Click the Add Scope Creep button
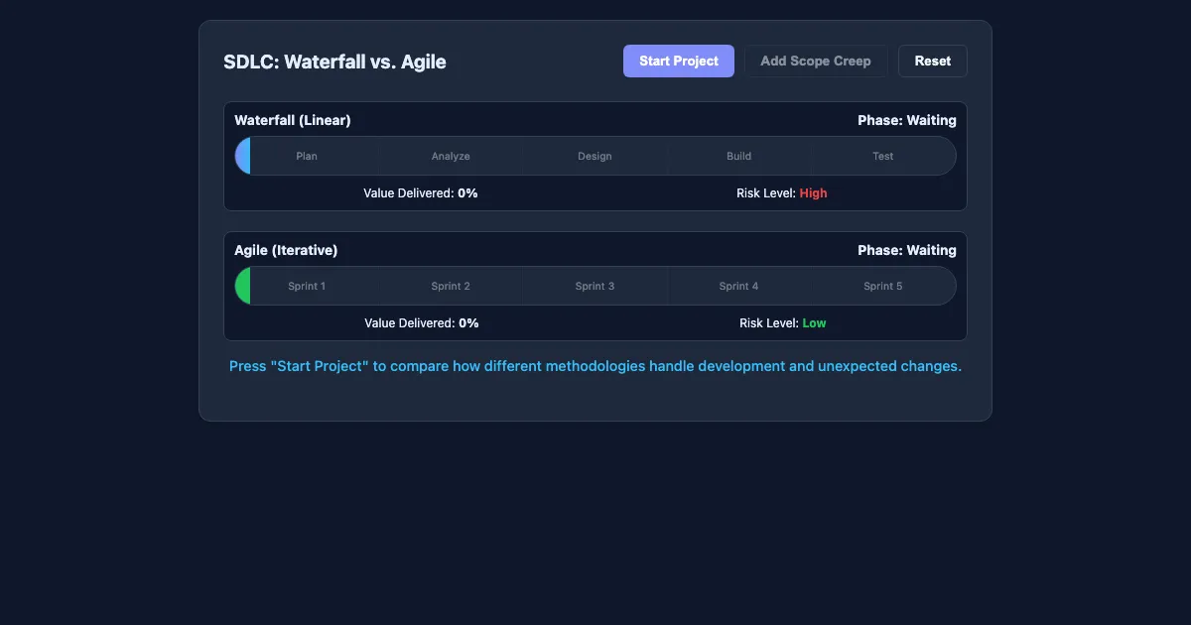Viewport: 1191px width, 625px height. (816, 61)
